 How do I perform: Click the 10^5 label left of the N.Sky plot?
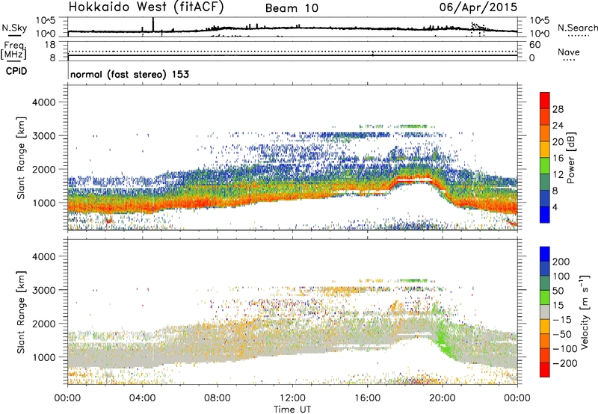[46, 20]
